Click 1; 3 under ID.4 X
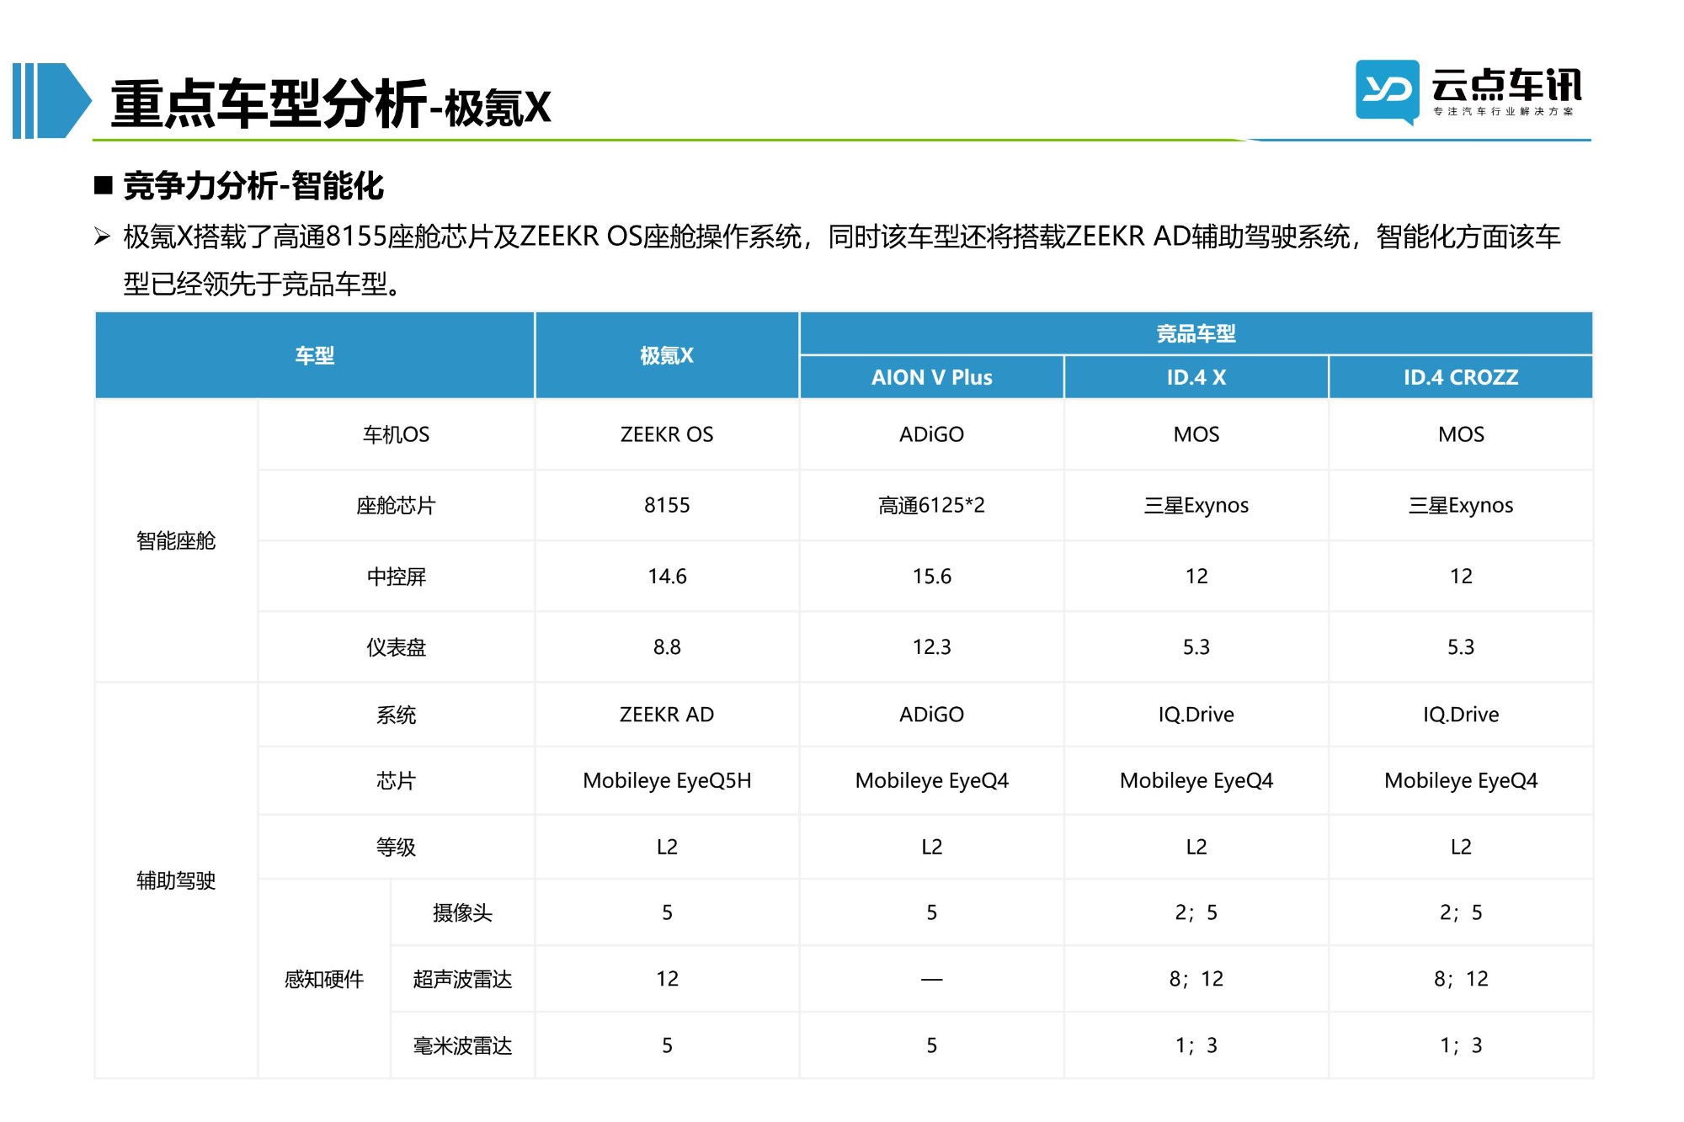1684x1122 pixels. coord(1196,1045)
